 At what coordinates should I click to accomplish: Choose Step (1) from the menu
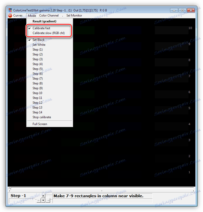click(50, 50)
